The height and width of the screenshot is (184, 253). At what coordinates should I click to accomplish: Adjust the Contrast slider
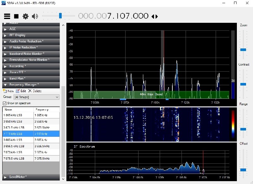click(x=243, y=84)
